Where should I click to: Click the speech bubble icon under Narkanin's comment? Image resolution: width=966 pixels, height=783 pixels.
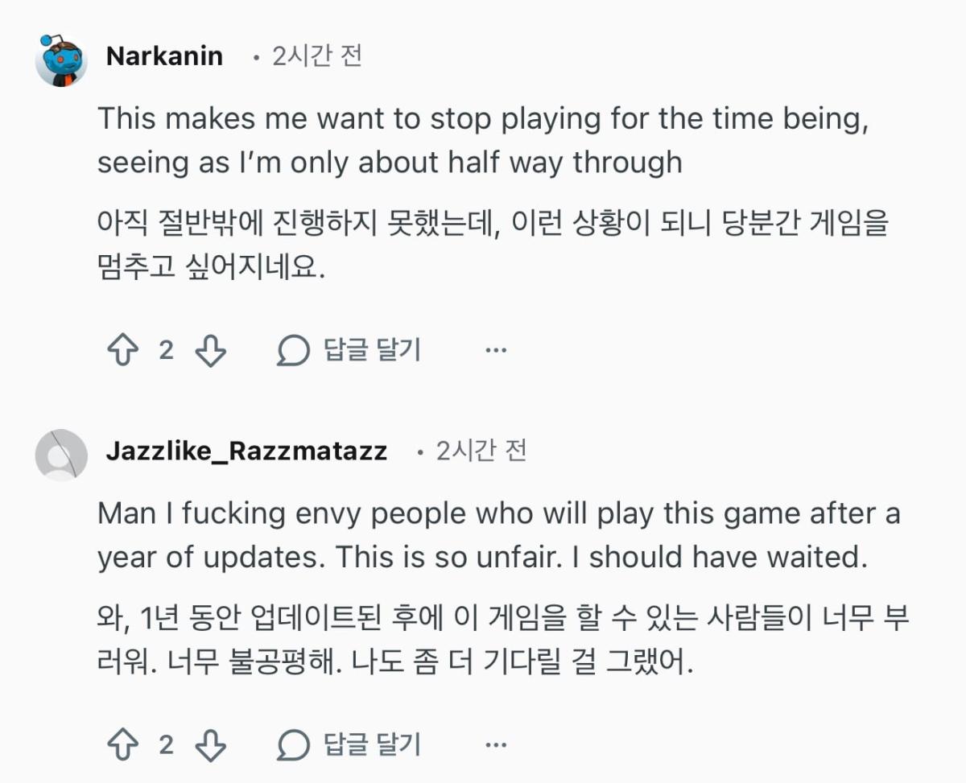[293, 351]
